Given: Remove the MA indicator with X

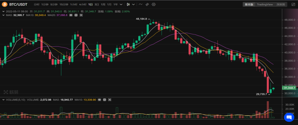Looking at the screenshot, I should [x=81, y=15].
